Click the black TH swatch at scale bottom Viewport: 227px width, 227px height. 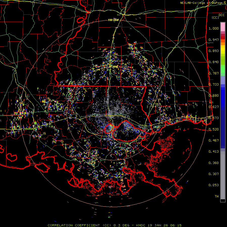pyautogui.click(x=223, y=201)
